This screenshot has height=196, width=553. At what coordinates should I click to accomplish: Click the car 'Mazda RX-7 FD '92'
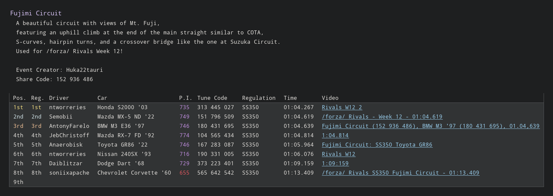tap(126, 135)
